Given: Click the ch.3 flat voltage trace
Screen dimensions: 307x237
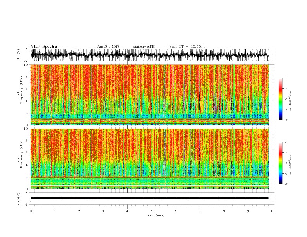Looking at the screenshot, I should (x=149, y=198).
